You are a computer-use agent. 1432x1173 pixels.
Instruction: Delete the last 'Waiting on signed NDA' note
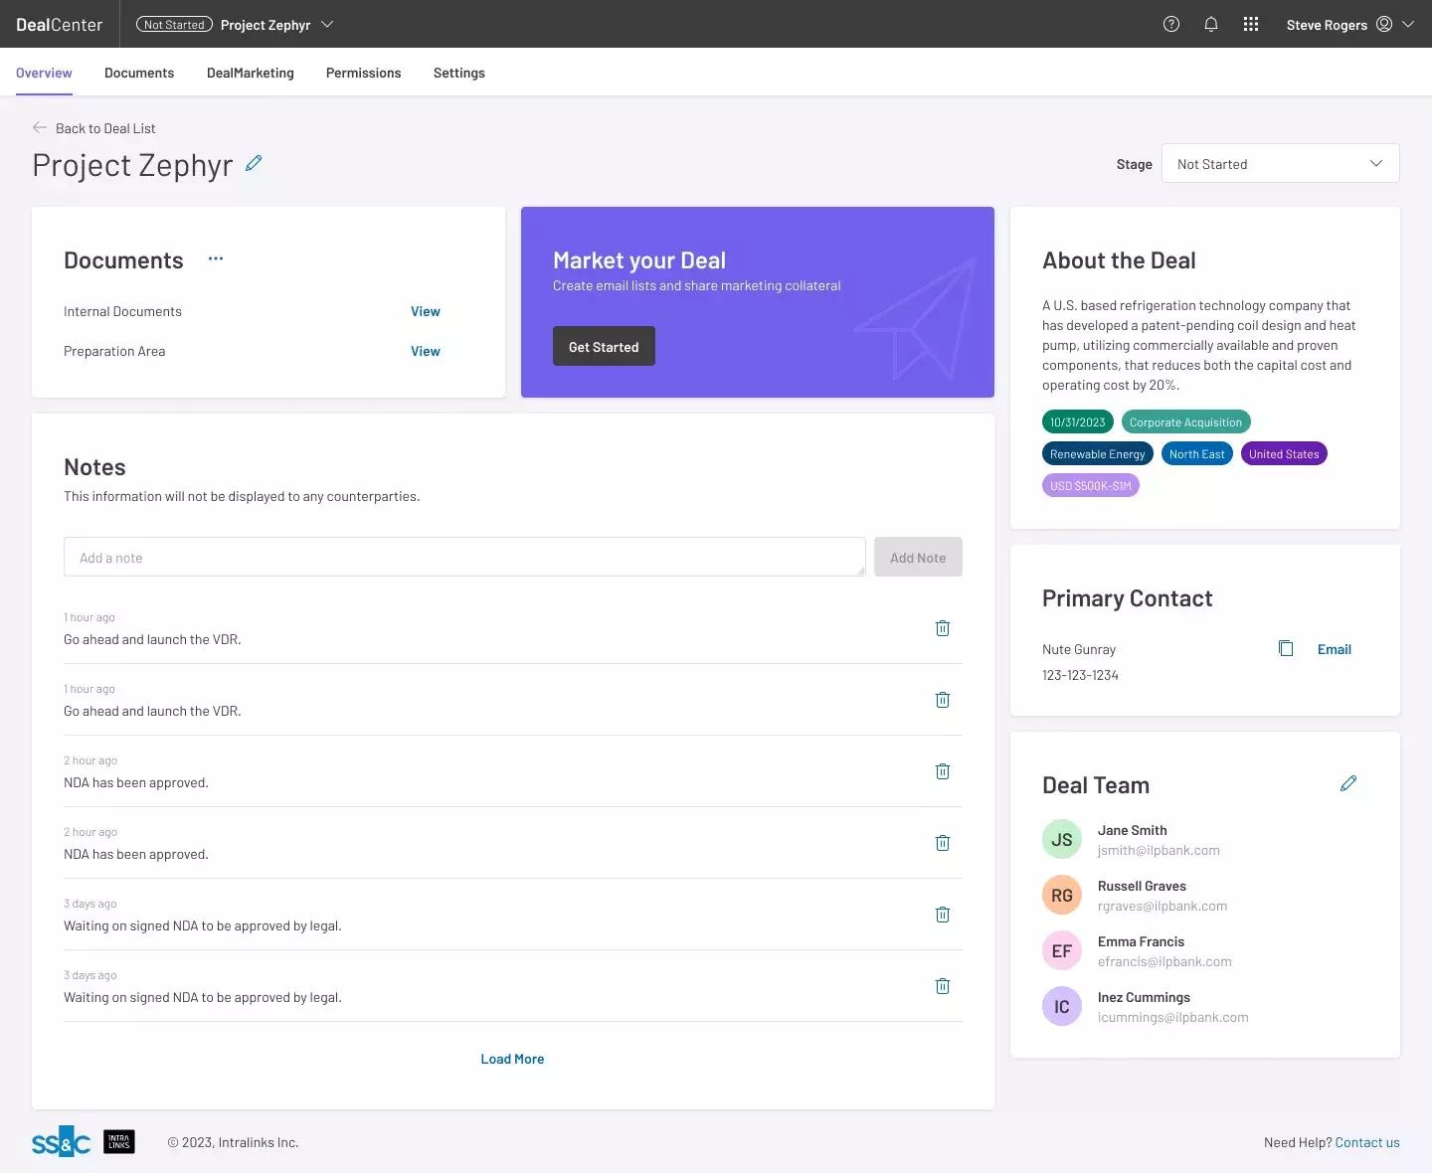943,986
